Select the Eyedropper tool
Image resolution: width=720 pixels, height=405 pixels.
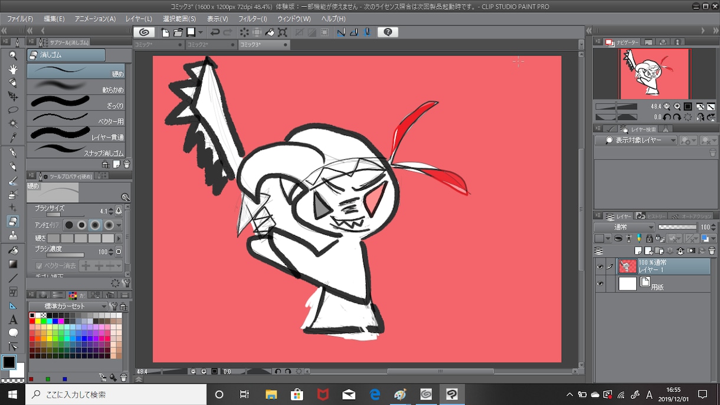(x=13, y=138)
